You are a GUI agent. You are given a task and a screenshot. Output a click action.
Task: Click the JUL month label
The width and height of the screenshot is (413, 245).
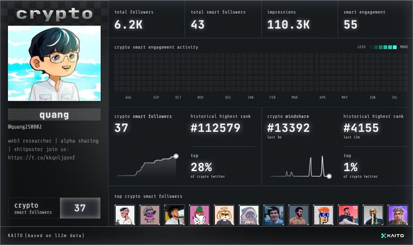[x=394, y=97]
